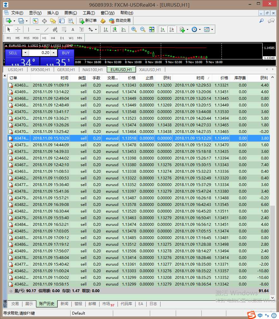The image size is (279, 319).
Task: Click the zoom in magnifier icon
Action: [134, 29]
